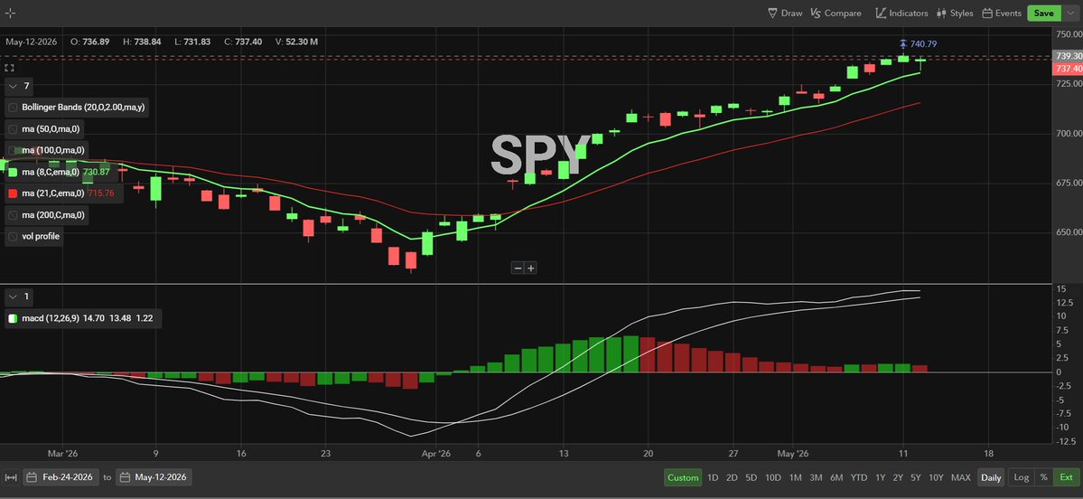The width and height of the screenshot is (1083, 499).
Task: Toggle Ext extended hours
Action: pos(1067,477)
